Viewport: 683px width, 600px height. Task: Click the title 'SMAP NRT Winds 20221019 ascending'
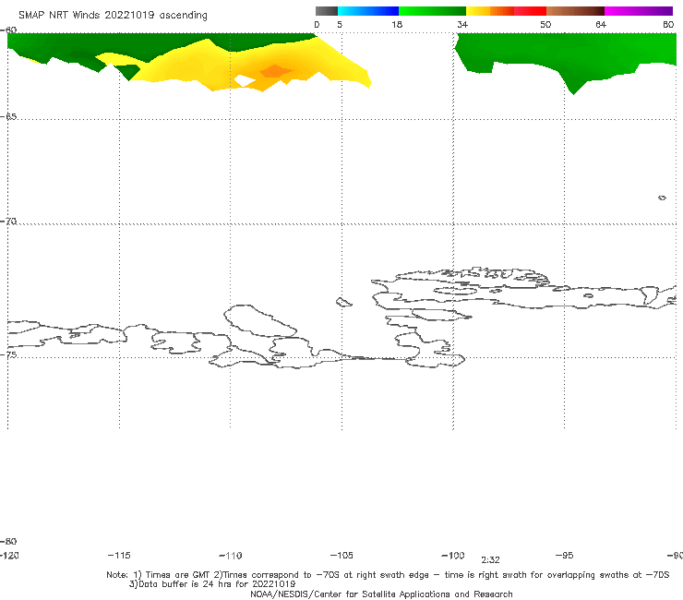click(113, 16)
